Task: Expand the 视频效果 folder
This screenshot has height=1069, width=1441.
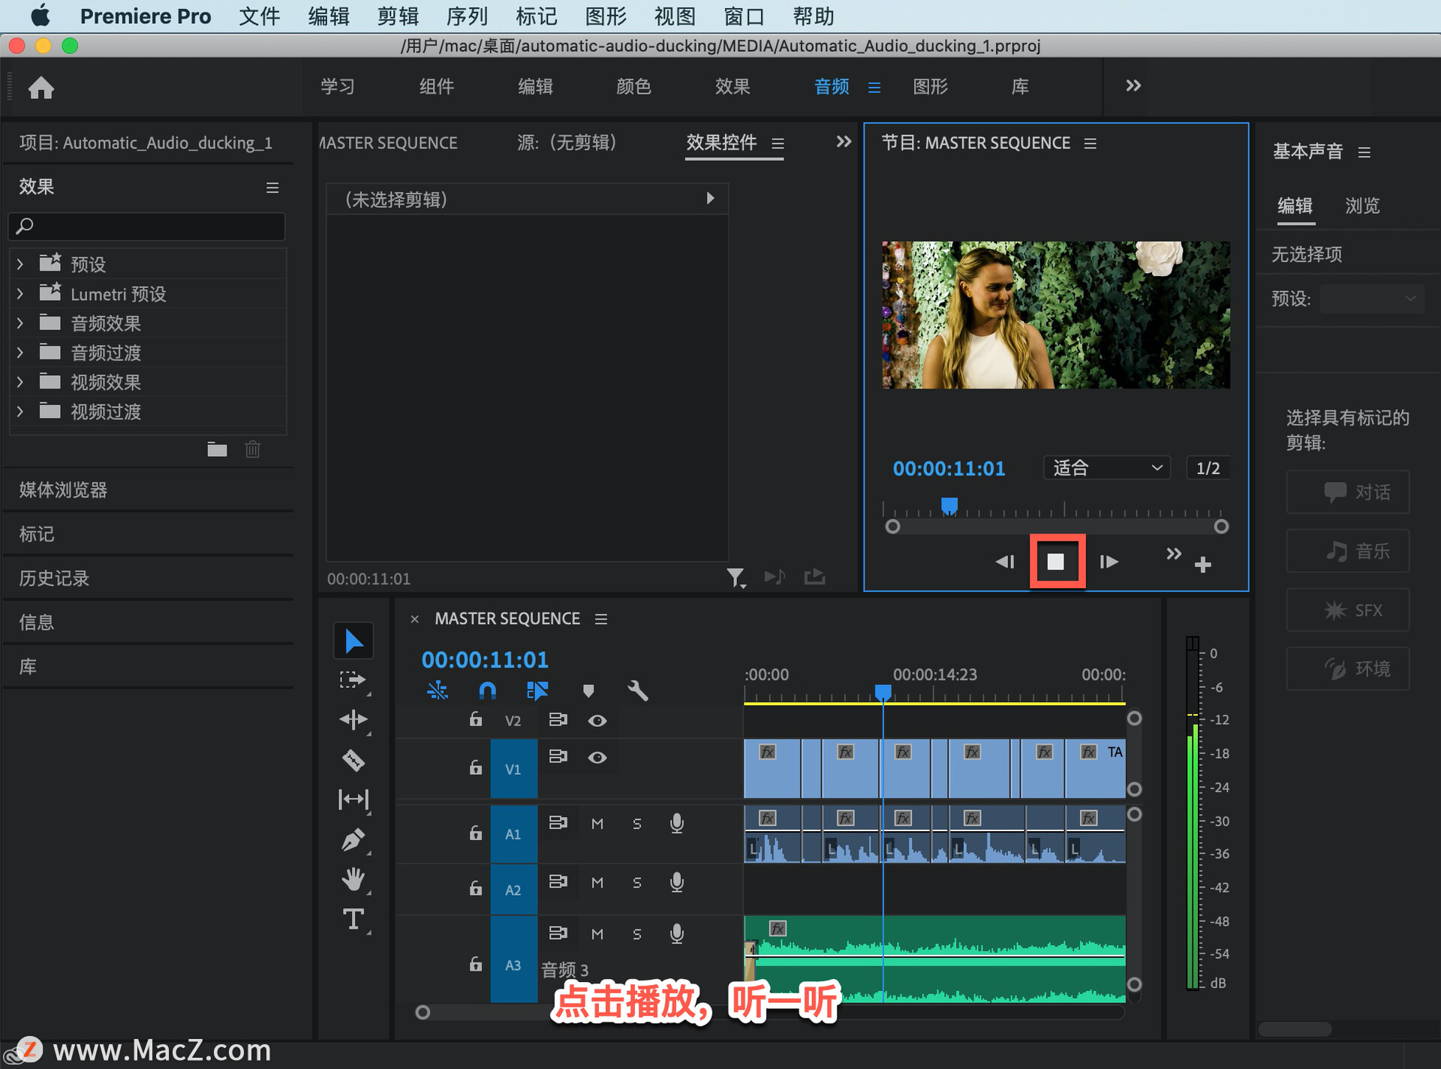Action: [20, 382]
